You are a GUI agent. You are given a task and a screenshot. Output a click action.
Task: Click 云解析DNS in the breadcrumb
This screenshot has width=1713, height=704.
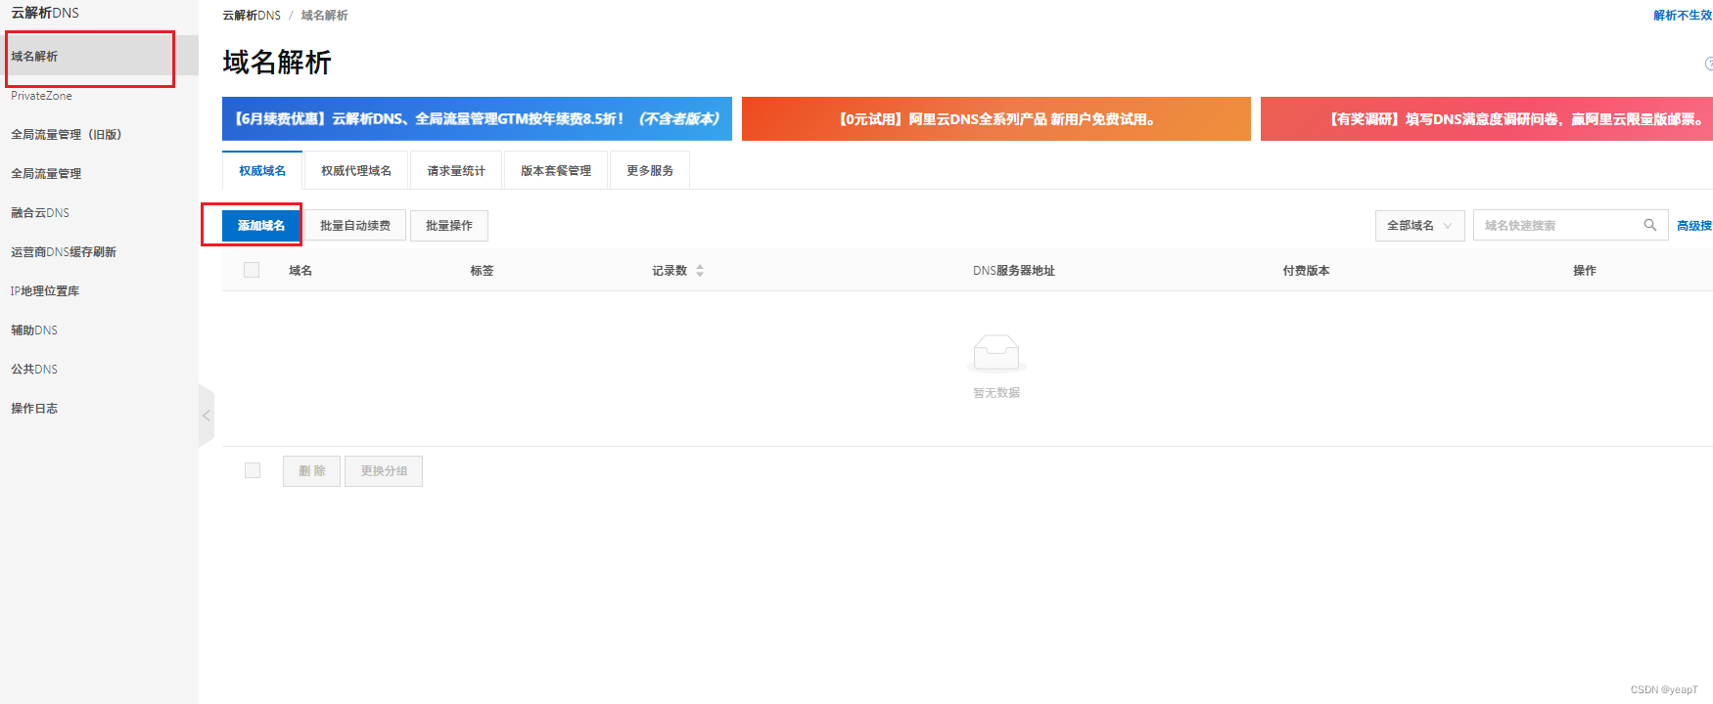pyautogui.click(x=252, y=15)
